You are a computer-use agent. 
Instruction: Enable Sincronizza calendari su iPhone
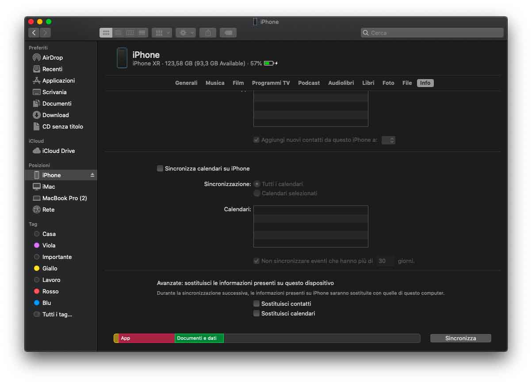(160, 168)
